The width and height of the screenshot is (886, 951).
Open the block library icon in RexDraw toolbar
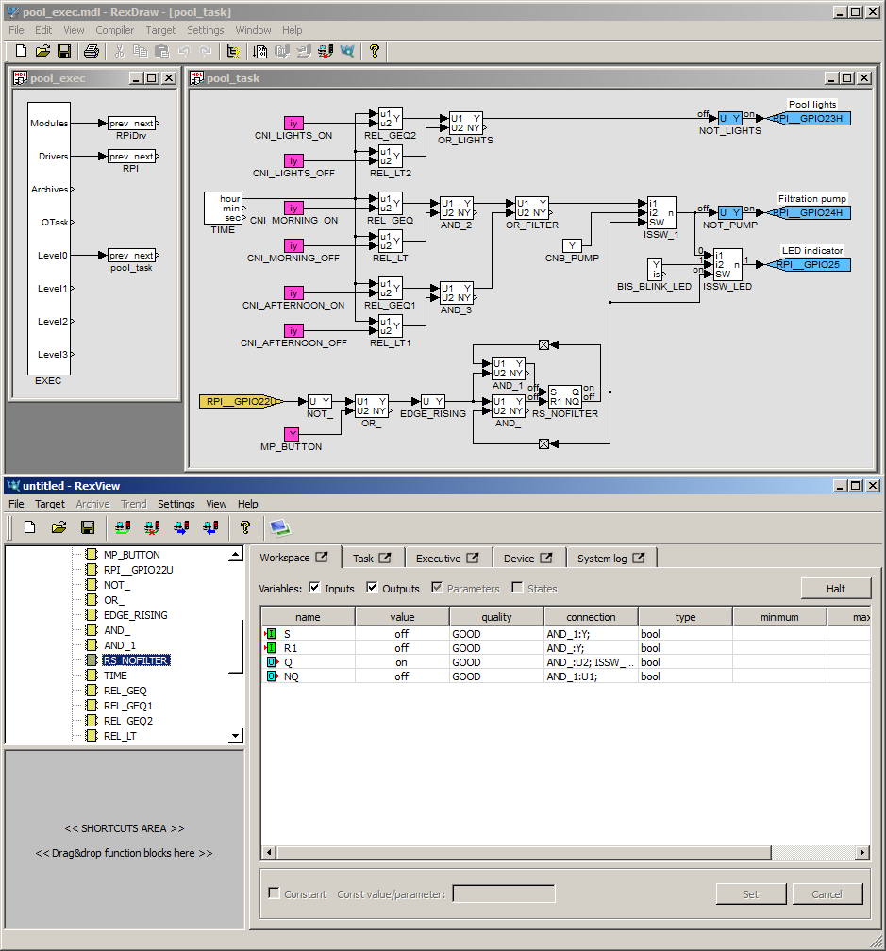233,52
